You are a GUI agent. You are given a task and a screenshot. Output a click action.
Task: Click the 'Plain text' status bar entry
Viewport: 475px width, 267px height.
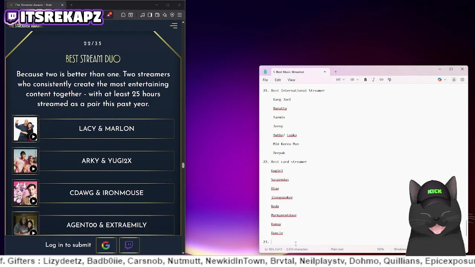(x=337, y=249)
